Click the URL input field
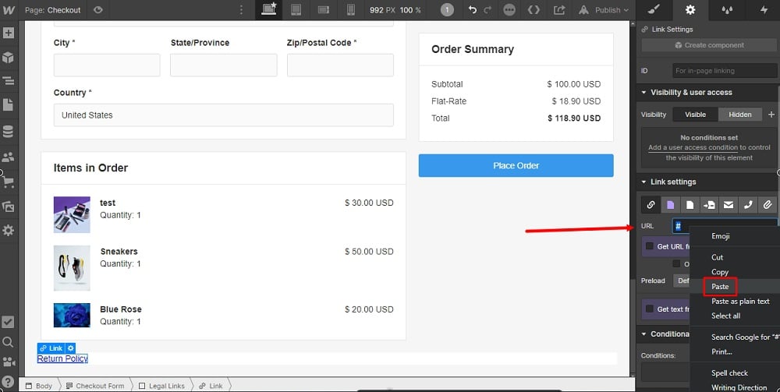Image resolution: width=780 pixels, height=392 pixels. (x=725, y=226)
